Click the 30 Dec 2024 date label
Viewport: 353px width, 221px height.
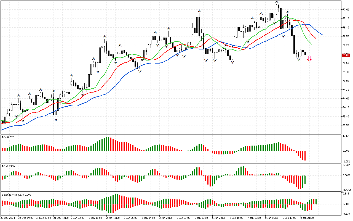[8, 218]
